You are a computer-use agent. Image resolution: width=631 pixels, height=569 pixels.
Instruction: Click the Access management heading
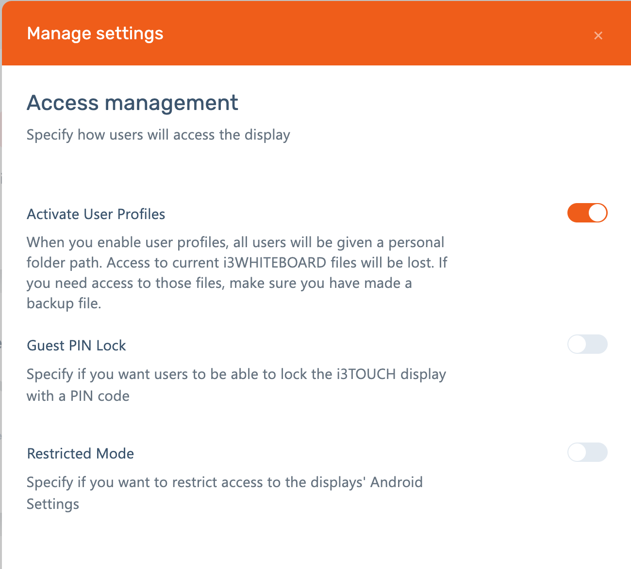click(132, 103)
